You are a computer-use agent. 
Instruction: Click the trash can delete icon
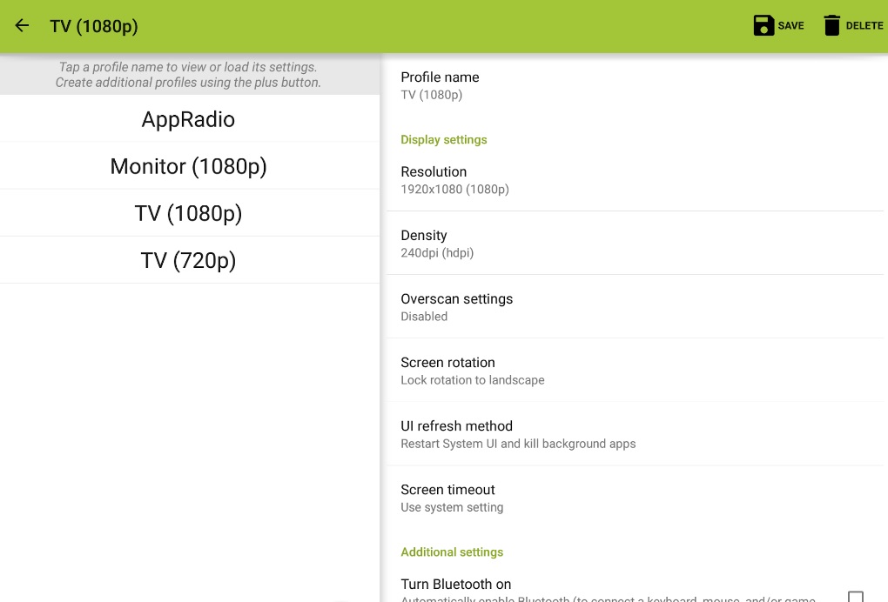[x=831, y=25]
